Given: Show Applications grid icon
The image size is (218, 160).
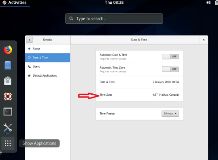Looking at the screenshot, I should 8,143.
